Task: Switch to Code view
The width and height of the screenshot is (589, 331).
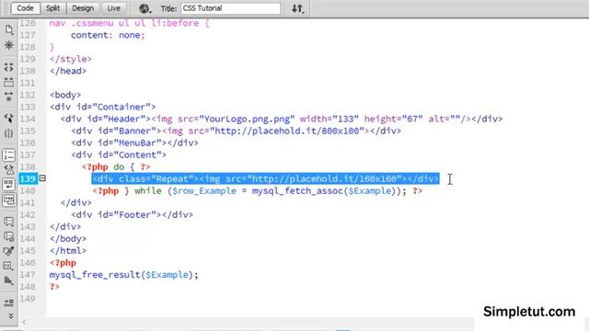Action: click(25, 8)
